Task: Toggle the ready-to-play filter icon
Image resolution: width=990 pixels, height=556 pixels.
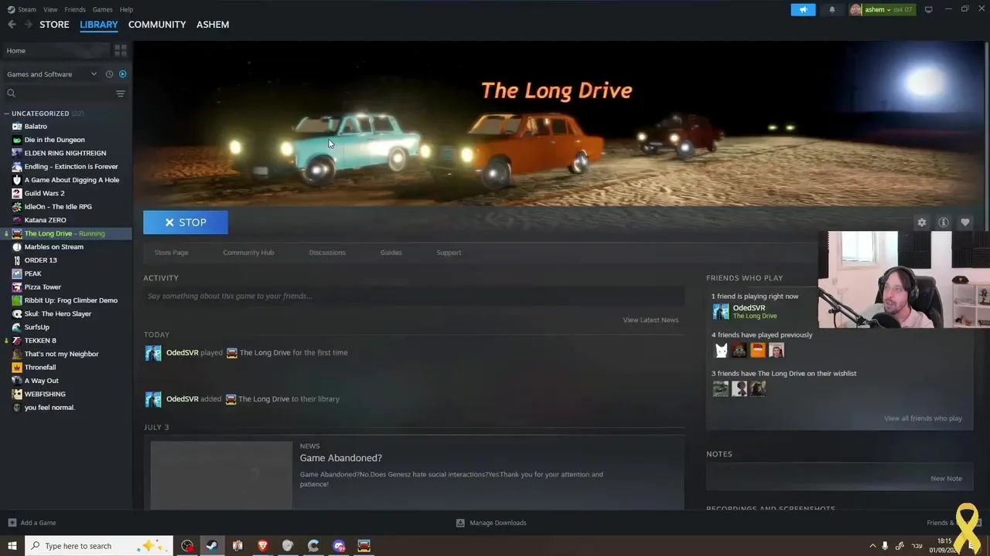Action: pyautogui.click(x=122, y=74)
